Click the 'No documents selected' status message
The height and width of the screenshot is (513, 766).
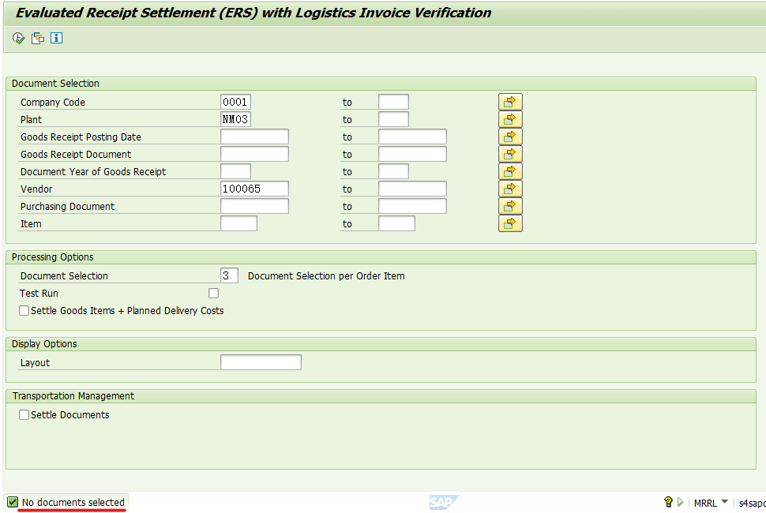pyautogui.click(x=73, y=502)
